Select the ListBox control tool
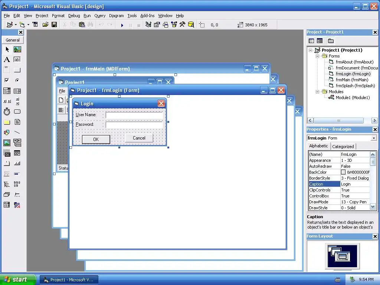This screenshot has width=380, height=285. pyautogui.click(x=17, y=91)
